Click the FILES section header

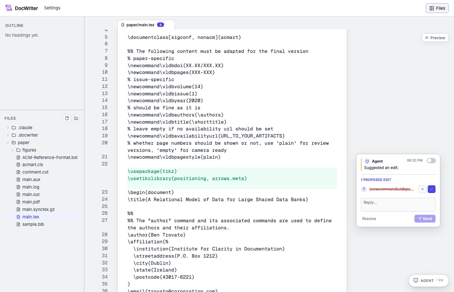(x=10, y=118)
